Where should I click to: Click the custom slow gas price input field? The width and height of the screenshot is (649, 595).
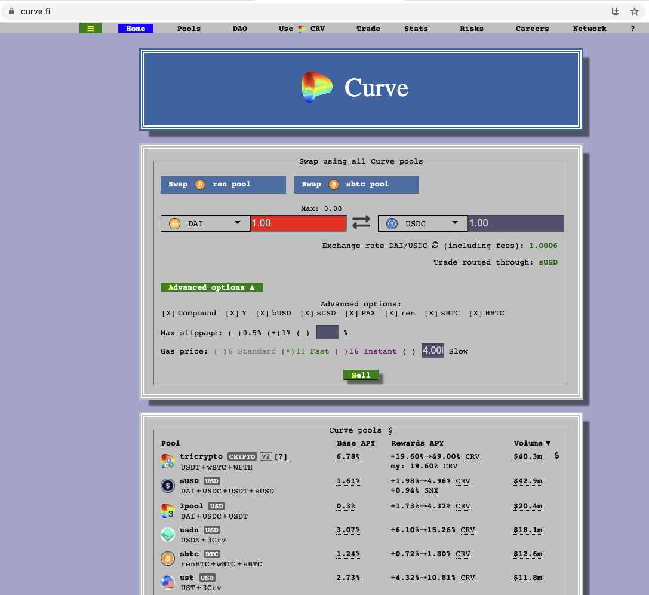[x=432, y=351]
